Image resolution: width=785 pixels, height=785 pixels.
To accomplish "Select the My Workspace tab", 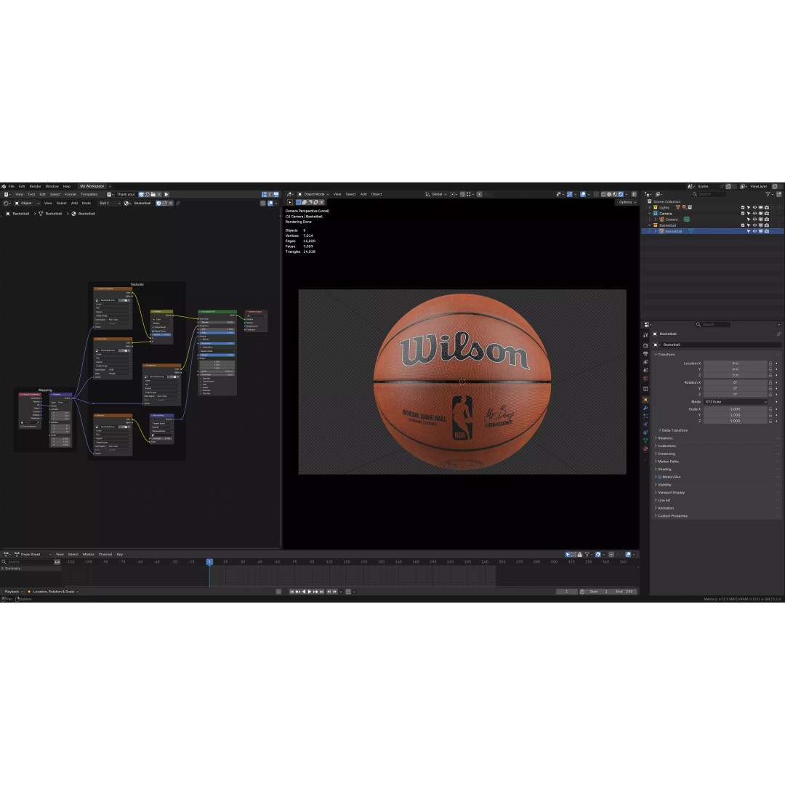I will (92, 186).
